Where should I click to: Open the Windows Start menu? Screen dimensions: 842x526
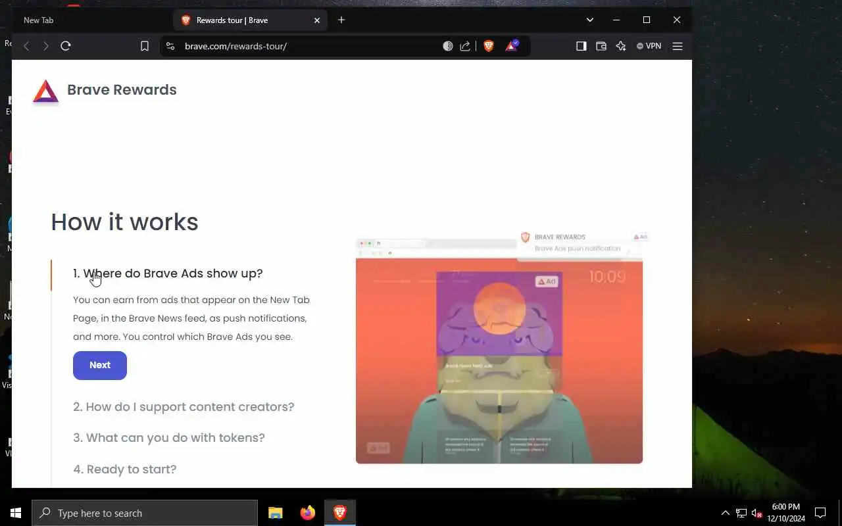[x=16, y=513]
